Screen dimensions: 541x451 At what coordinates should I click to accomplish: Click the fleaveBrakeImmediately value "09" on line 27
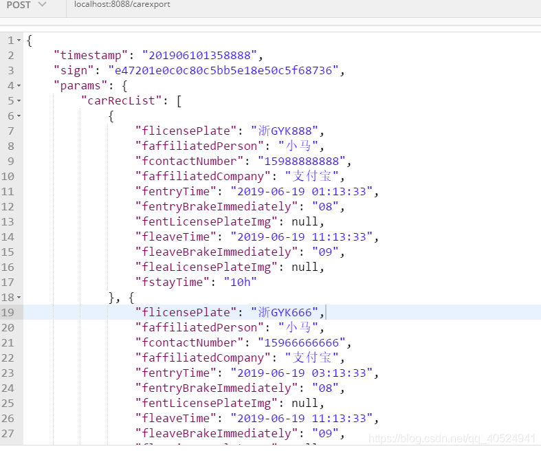click(x=325, y=434)
